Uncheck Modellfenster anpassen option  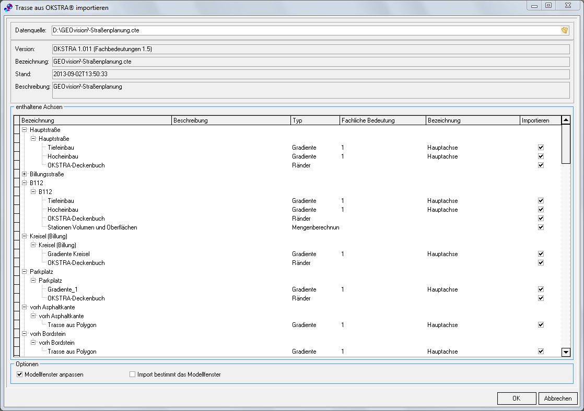(20, 374)
